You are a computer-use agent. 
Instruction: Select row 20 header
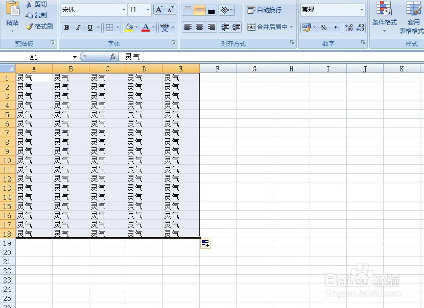coord(8,252)
